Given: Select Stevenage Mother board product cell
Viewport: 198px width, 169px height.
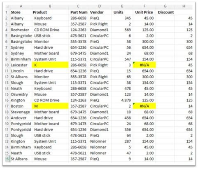Looking at the screenshot, I should pos(50,112).
